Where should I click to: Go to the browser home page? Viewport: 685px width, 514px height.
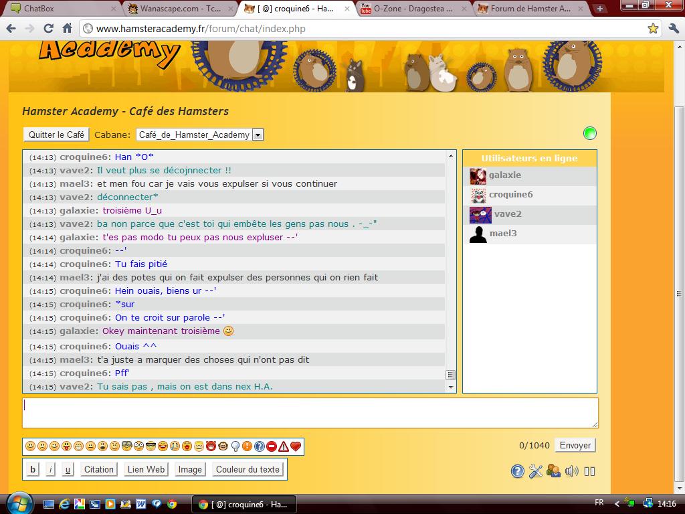tap(67, 28)
